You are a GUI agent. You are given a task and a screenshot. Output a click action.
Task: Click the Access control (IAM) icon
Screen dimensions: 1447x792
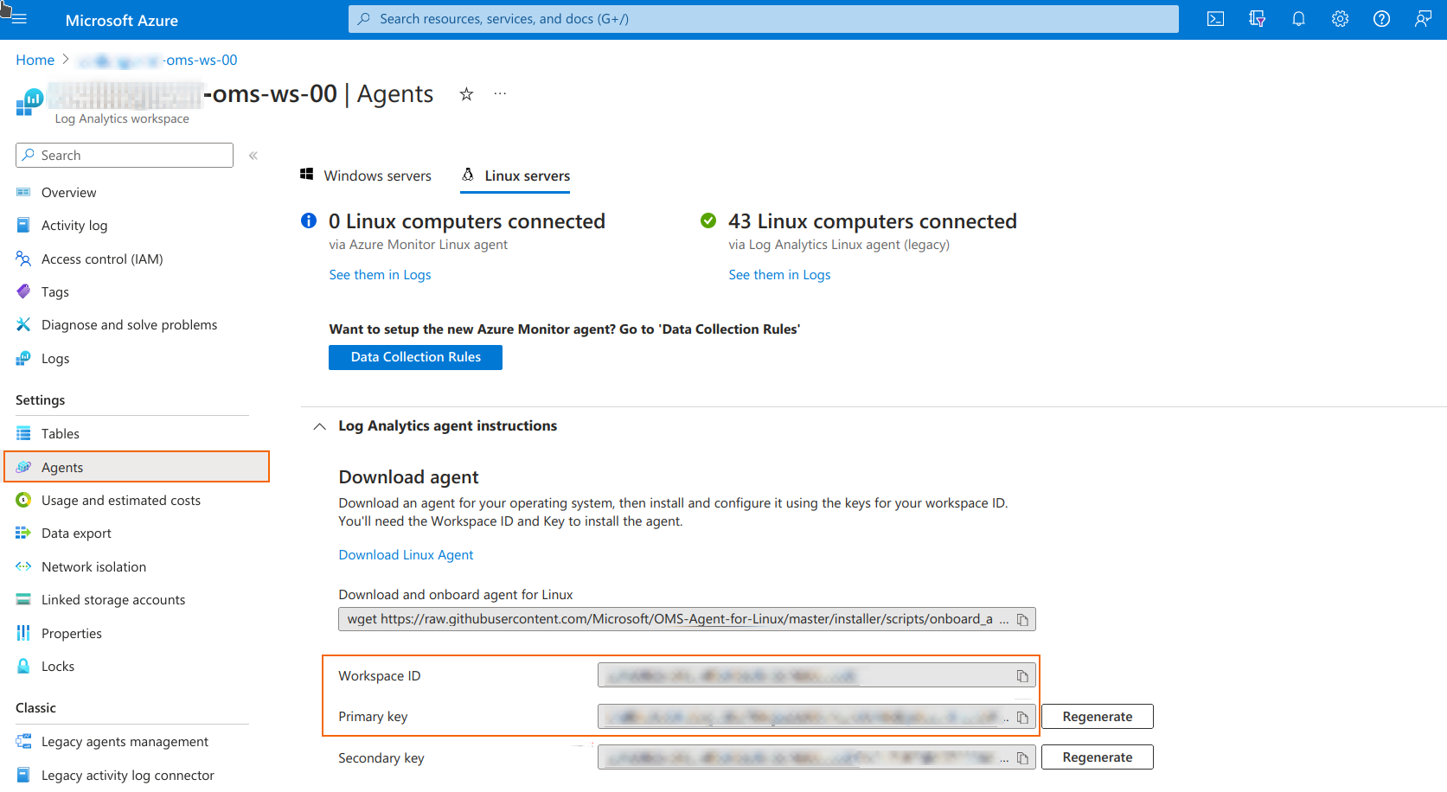pos(23,259)
